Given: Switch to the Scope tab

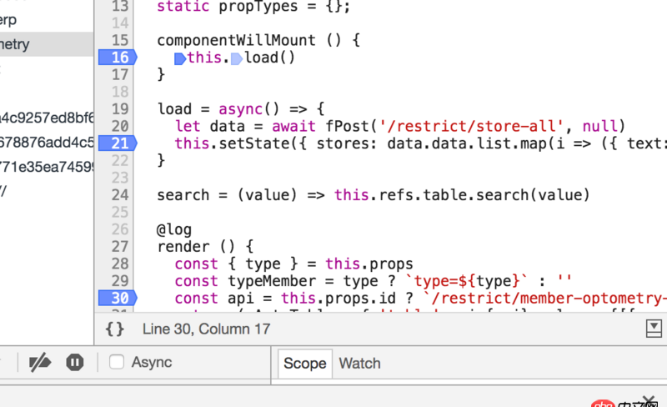Looking at the screenshot, I should point(304,364).
